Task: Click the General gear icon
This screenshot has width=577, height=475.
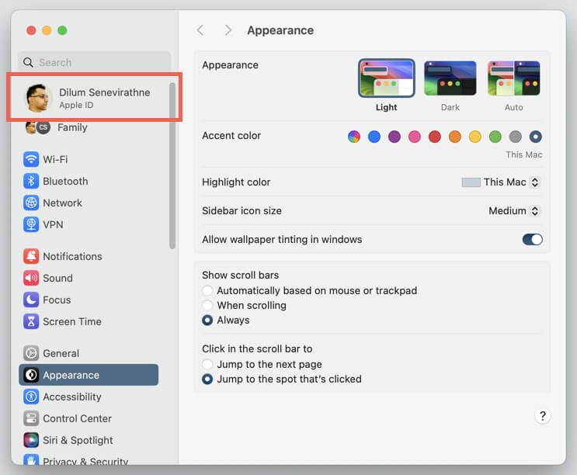Action: pyautogui.click(x=31, y=353)
